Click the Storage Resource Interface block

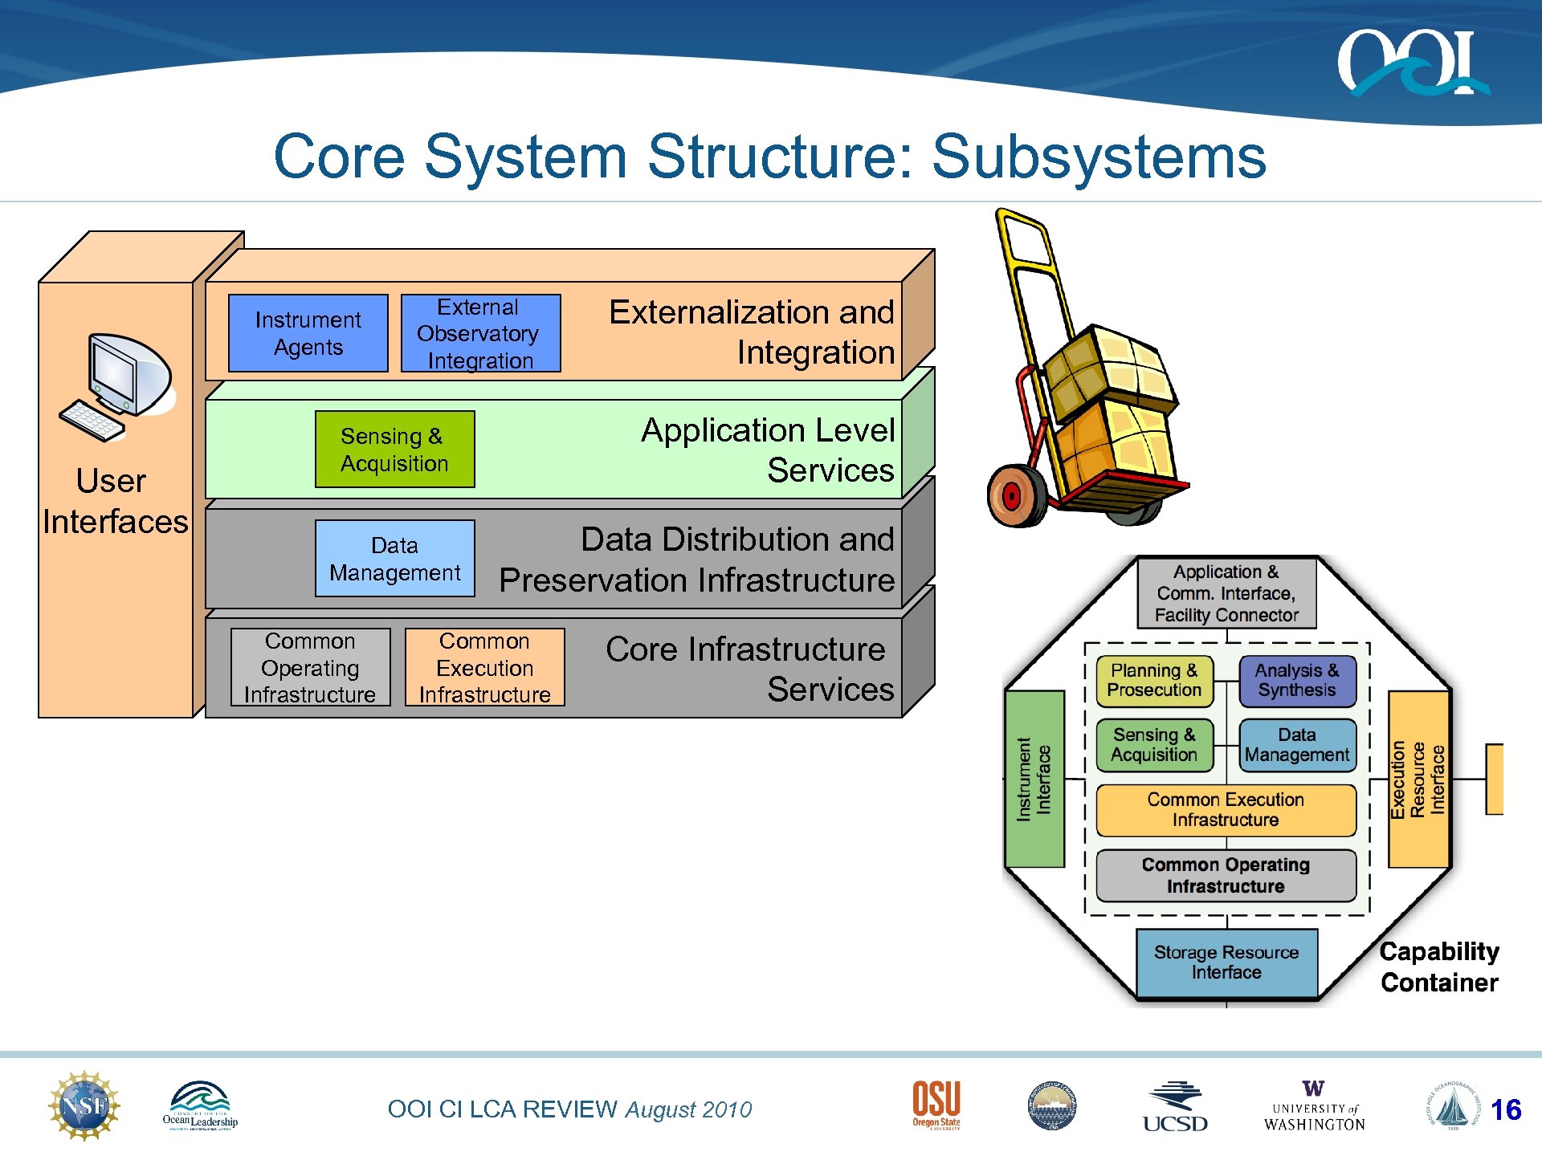tap(1226, 963)
